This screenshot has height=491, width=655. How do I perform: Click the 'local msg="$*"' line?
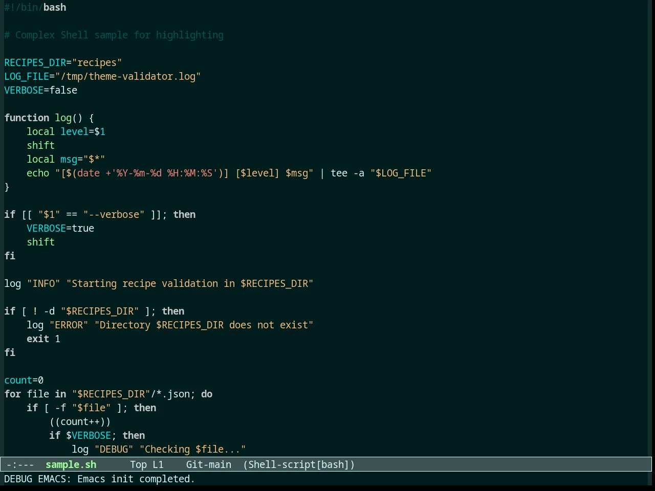pos(66,159)
